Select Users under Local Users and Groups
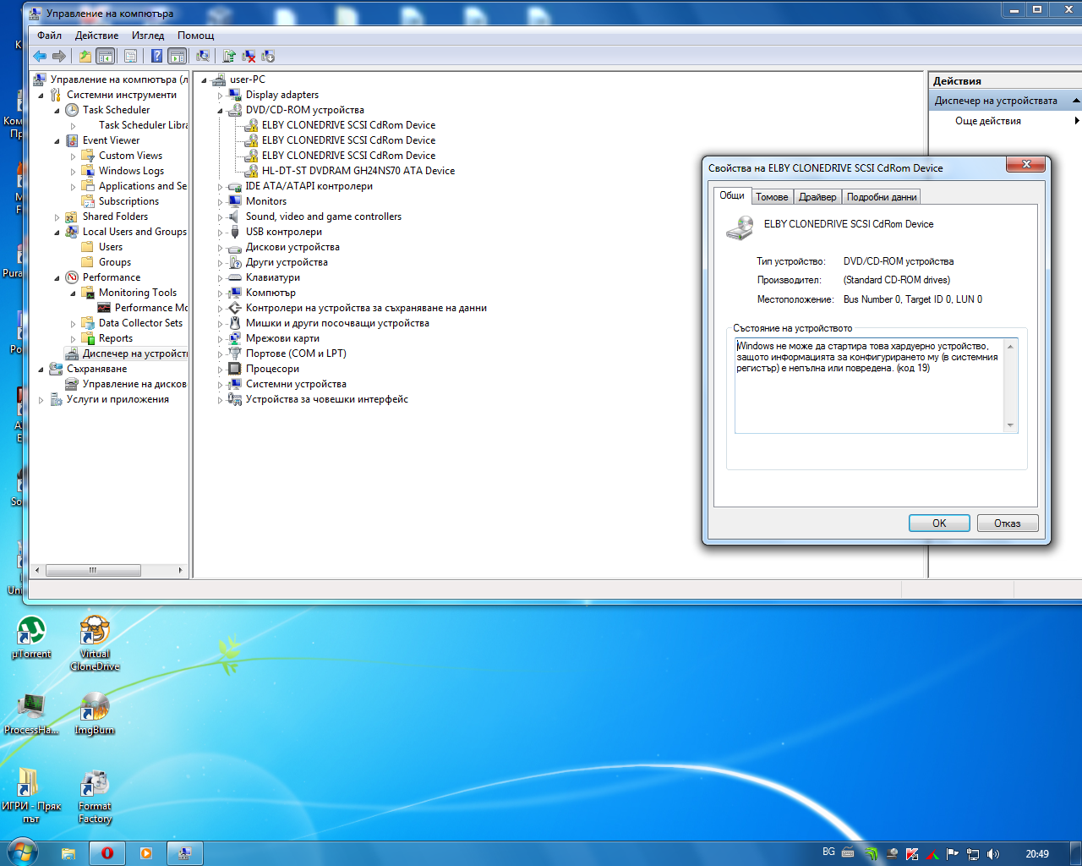The width and height of the screenshot is (1082, 866). tap(111, 247)
